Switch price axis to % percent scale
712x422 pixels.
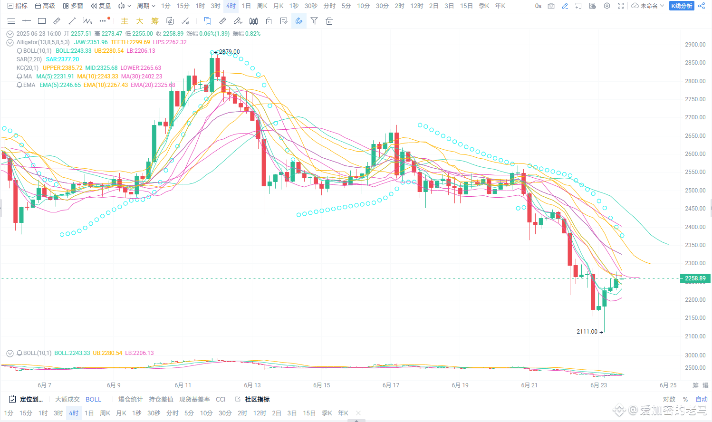[685, 399]
